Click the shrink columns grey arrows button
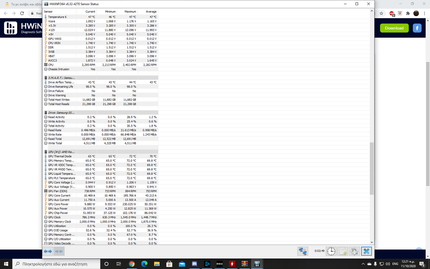430x269 pixels. coord(59,252)
